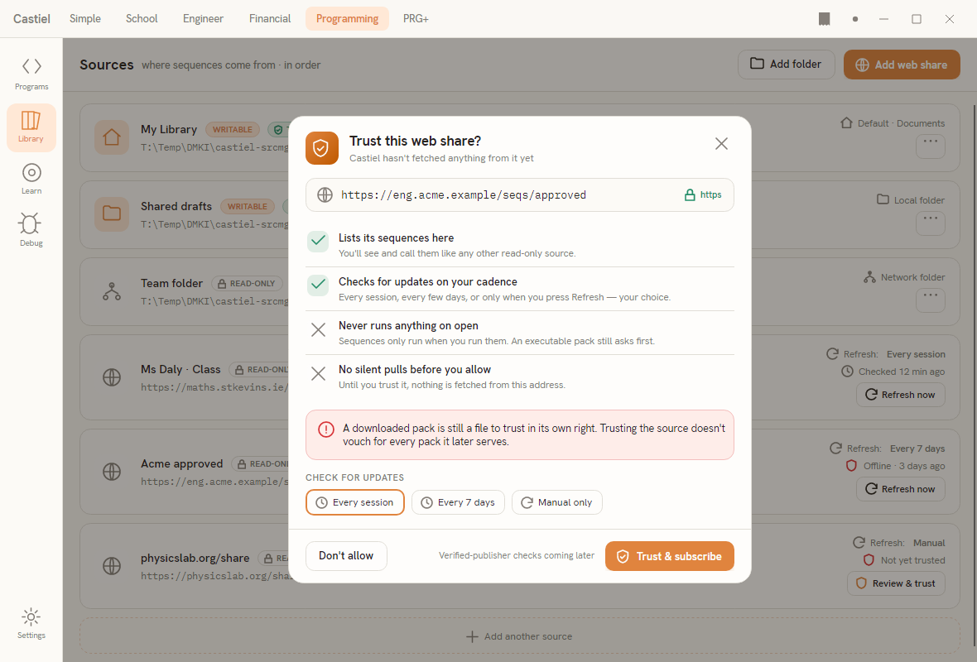Click Add web share button

pyautogui.click(x=902, y=65)
